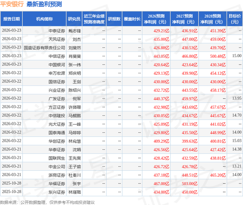The width and height of the screenshot is (243, 205).
Task: Click researcher name 戴志锋
Action: tap(75, 31)
